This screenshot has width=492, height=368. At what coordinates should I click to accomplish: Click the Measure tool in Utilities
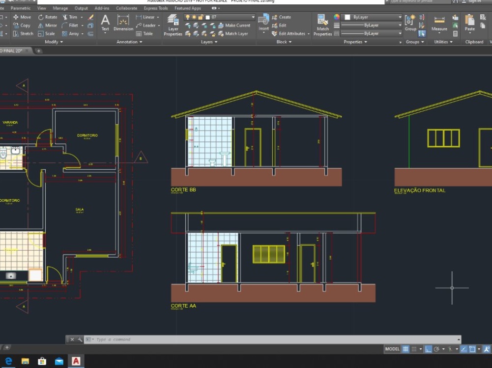439,22
